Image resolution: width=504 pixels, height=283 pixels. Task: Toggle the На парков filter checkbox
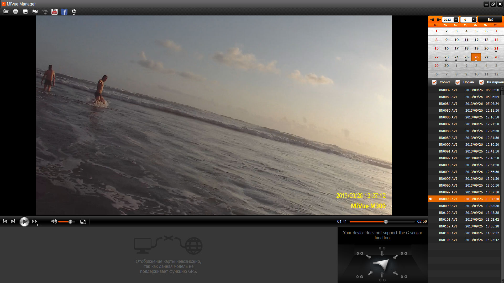tap(481, 82)
